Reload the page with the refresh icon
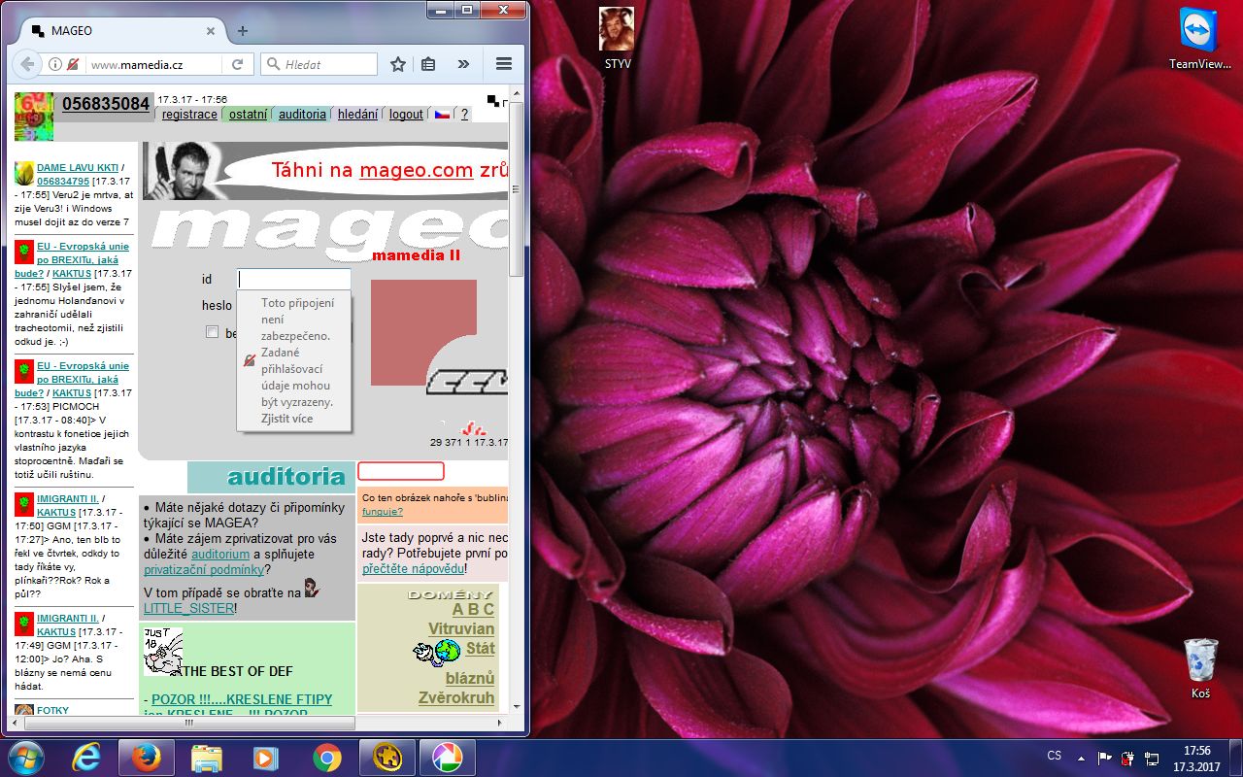The image size is (1243, 777). click(x=236, y=64)
